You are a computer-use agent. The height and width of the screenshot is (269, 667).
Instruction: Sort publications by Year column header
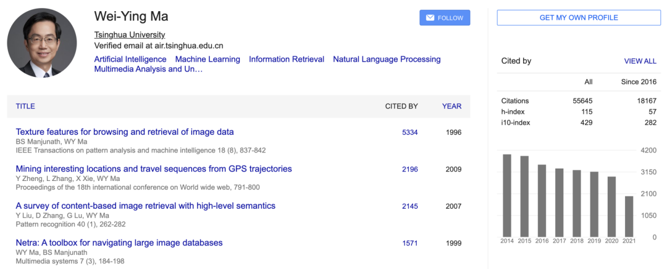tap(451, 106)
